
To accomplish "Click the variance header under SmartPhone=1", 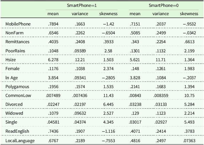I will click(80, 13).
